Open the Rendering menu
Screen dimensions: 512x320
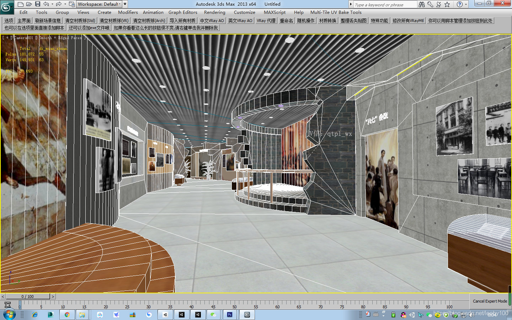click(214, 12)
